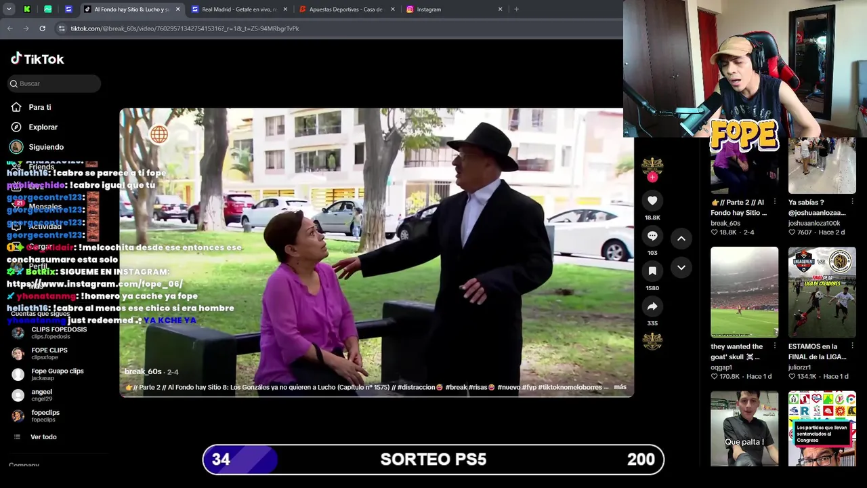867x488 pixels.
Task: Open the pinned blue S icon tab
Action: pyautogui.click(x=68, y=9)
